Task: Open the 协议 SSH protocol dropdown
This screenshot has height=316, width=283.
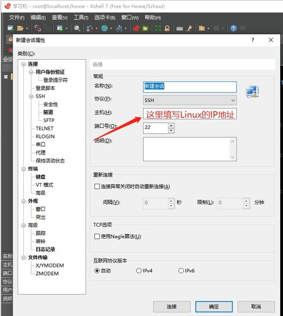Action: tap(190, 100)
